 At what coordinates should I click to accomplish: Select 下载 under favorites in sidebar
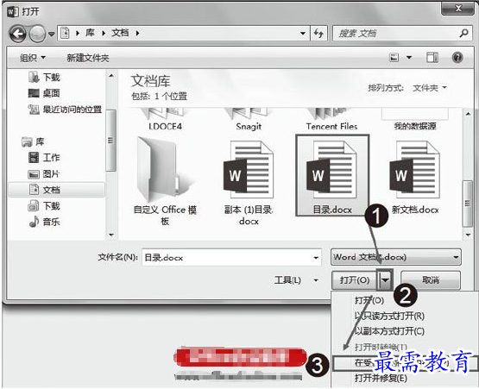(44, 78)
